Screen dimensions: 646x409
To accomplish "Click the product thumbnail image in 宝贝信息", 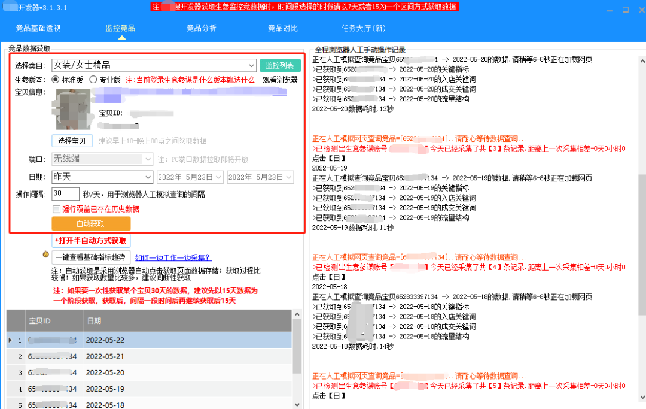I will click(x=73, y=110).
